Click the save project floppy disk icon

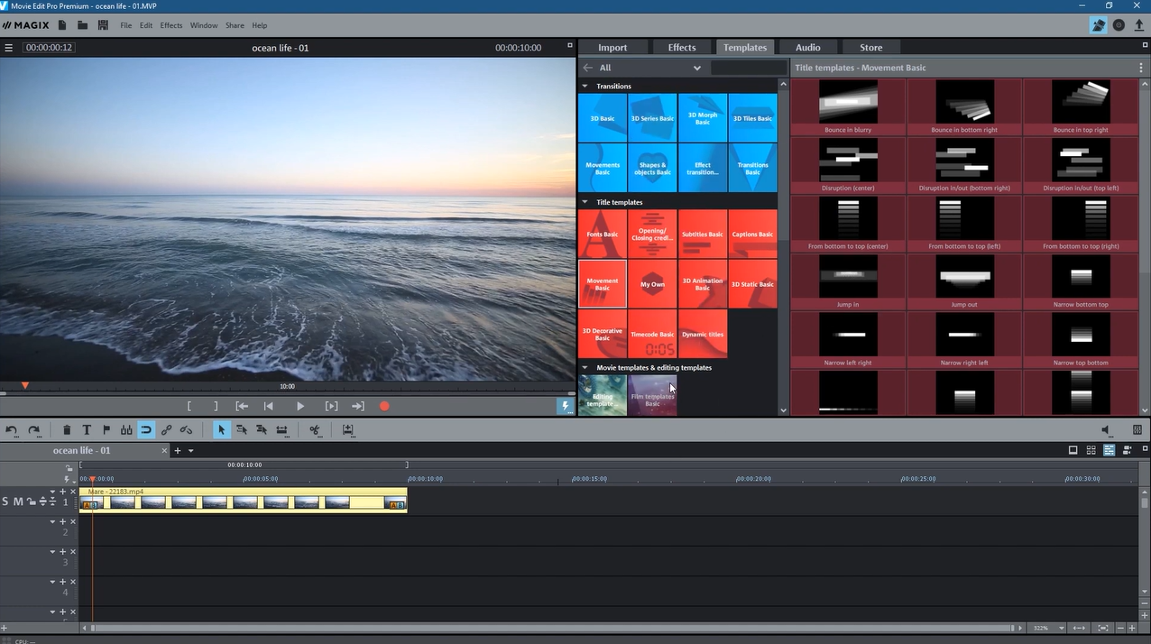[103, 25]
